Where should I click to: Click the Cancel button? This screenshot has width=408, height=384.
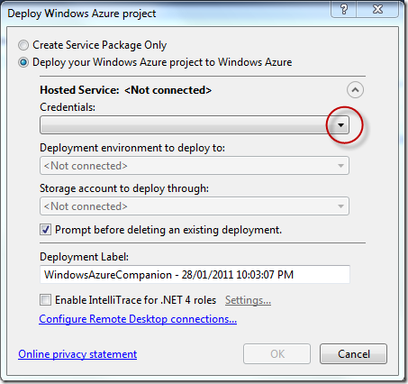click(x=353, y=354)
